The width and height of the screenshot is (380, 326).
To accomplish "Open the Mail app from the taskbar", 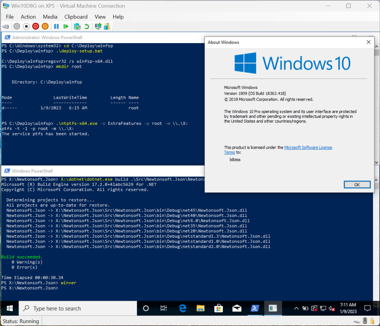I will (x=237, y=308).
